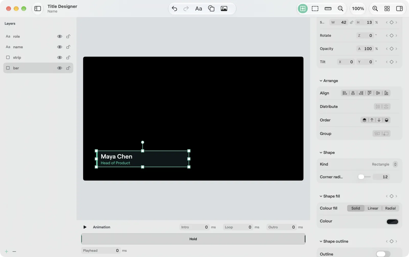The height and width of the screenshot is (257, 409).
Task: Hide the strip layer
Action: pos(60,57)
